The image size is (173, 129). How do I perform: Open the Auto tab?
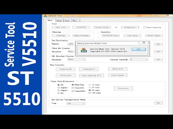click(67, 21)
